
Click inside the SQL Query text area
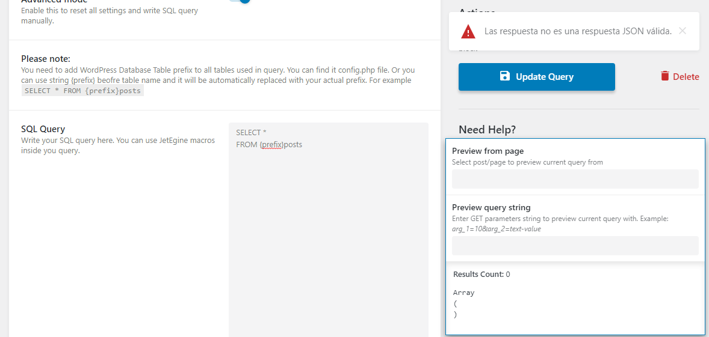click(328, 229)
